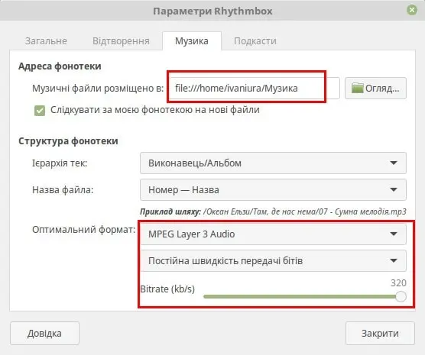Select the Музика tab
Screen dimensions: 425x355
[x=192, y=41]
